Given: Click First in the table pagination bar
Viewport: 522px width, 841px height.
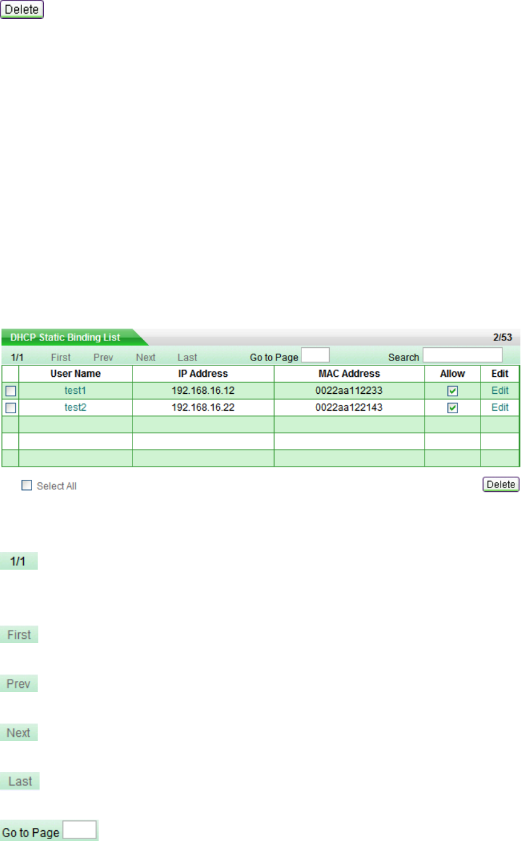Looking at the screenshot, I should pyautogui.click(x=61, y=357).
